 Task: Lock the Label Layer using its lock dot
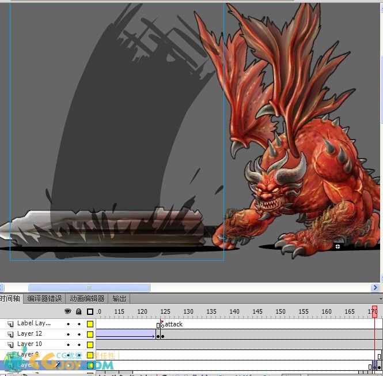79,324
